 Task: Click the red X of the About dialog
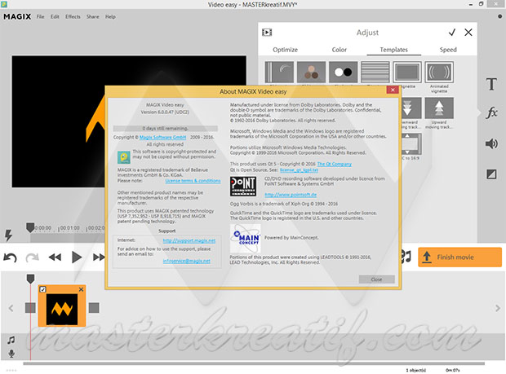(393, 90)
